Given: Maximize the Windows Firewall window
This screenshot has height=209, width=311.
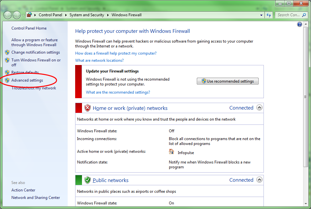Looking at the screenshot, I should pyautogui.click(x=289, y=3).
